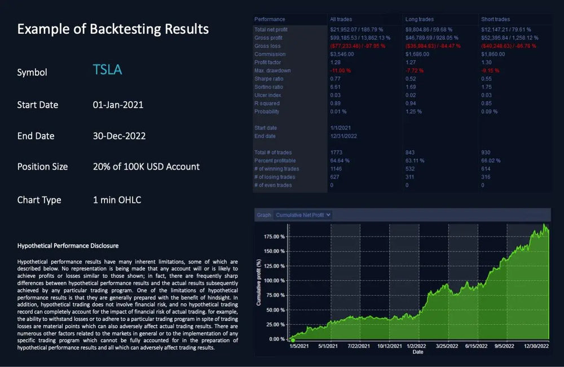This screenshot has height=367, width=564.
Task: Click the Performance column header
Action: 270,19
